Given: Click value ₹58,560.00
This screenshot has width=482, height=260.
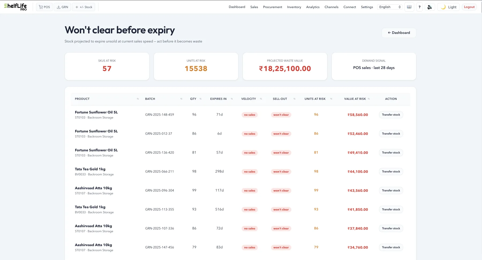Looking at the screenshot, I should 358,115.
